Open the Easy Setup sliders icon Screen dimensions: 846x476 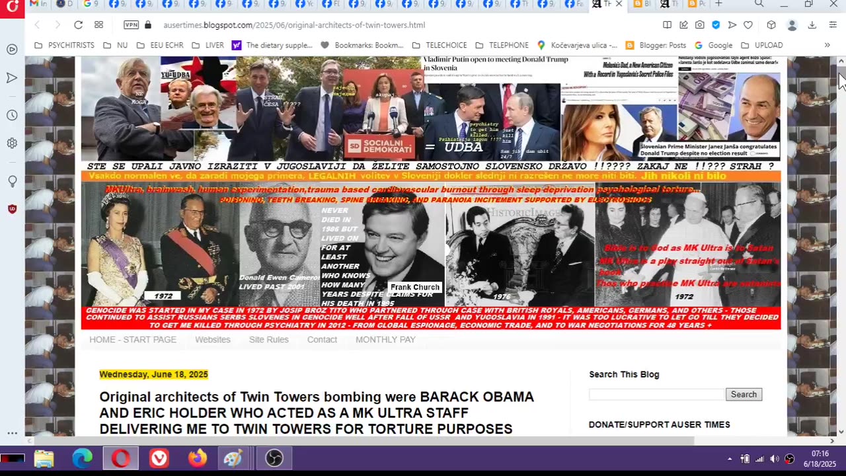coord(832,25)
